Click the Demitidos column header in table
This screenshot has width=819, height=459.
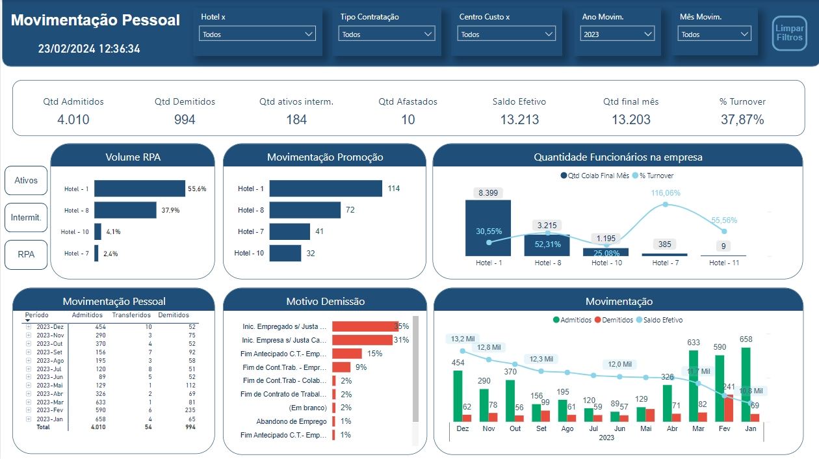[x=174, y=315]
